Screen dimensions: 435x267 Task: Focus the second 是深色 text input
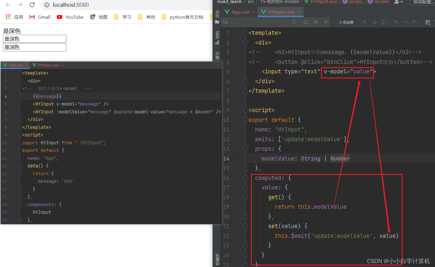(x=35, y=47)
